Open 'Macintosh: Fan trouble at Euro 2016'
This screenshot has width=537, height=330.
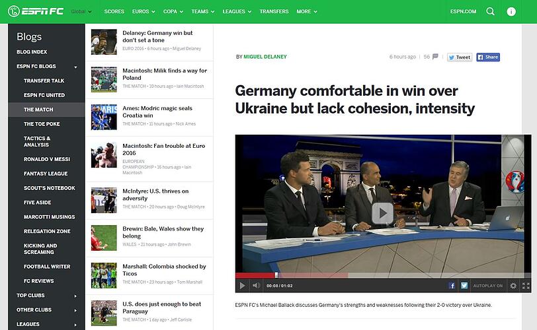point(164,149)
